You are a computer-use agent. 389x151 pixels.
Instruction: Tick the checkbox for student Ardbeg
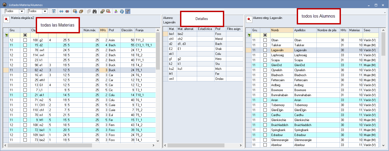(265, 85)
